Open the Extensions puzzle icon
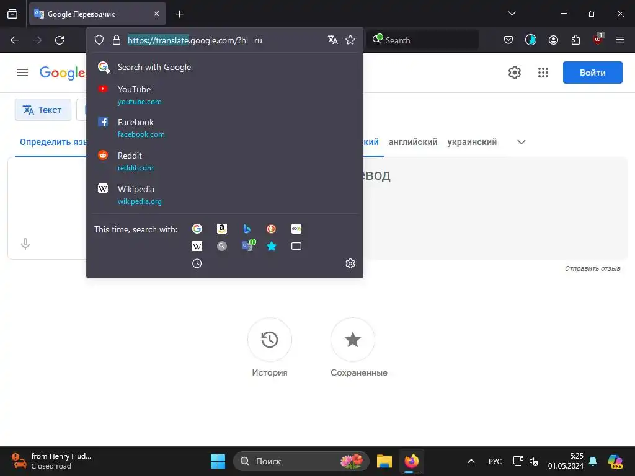 (575, 40)
